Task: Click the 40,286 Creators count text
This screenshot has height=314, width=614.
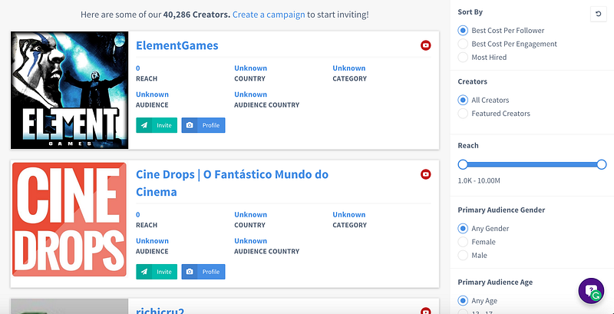Action: tap(196, 15)
